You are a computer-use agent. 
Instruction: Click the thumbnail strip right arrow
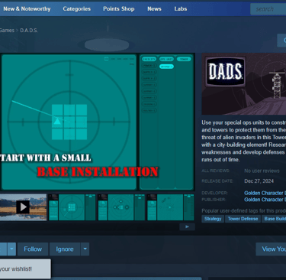click(187, 226)
